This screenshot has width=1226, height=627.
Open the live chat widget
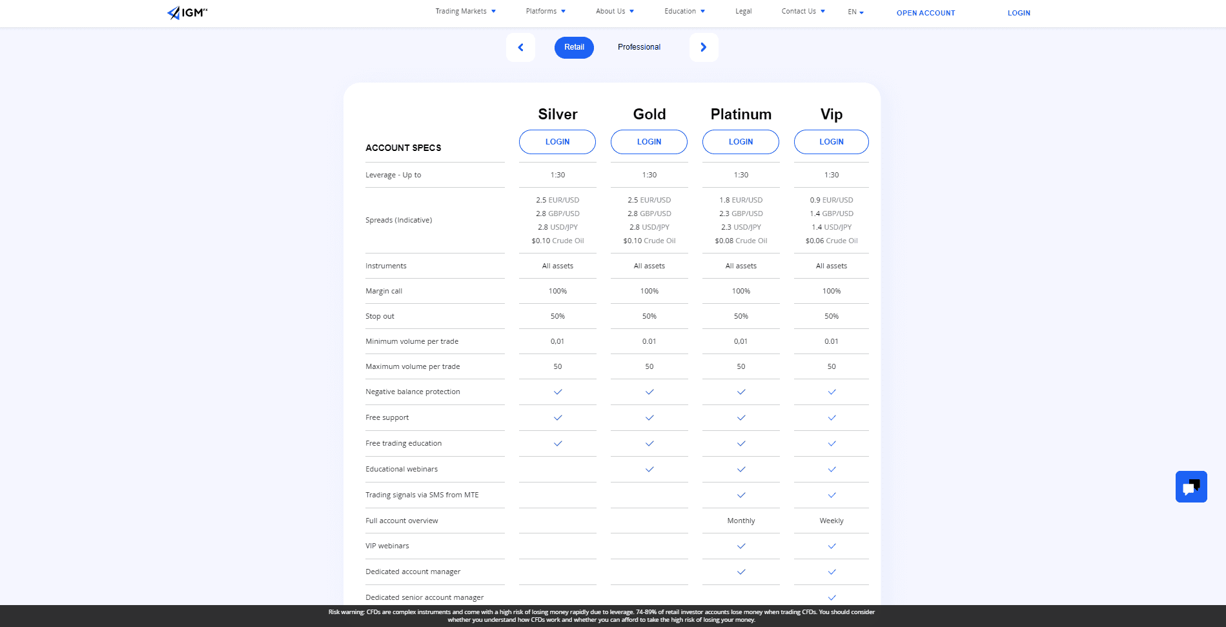[x=1190, y=486]
